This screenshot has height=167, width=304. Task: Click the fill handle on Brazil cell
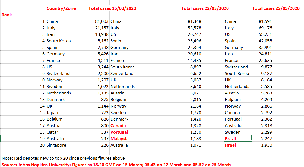click(251, 141)
